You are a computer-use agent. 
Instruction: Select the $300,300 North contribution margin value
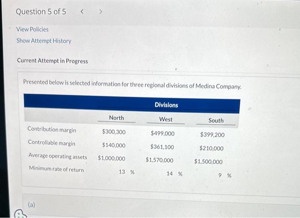(114, 132)
